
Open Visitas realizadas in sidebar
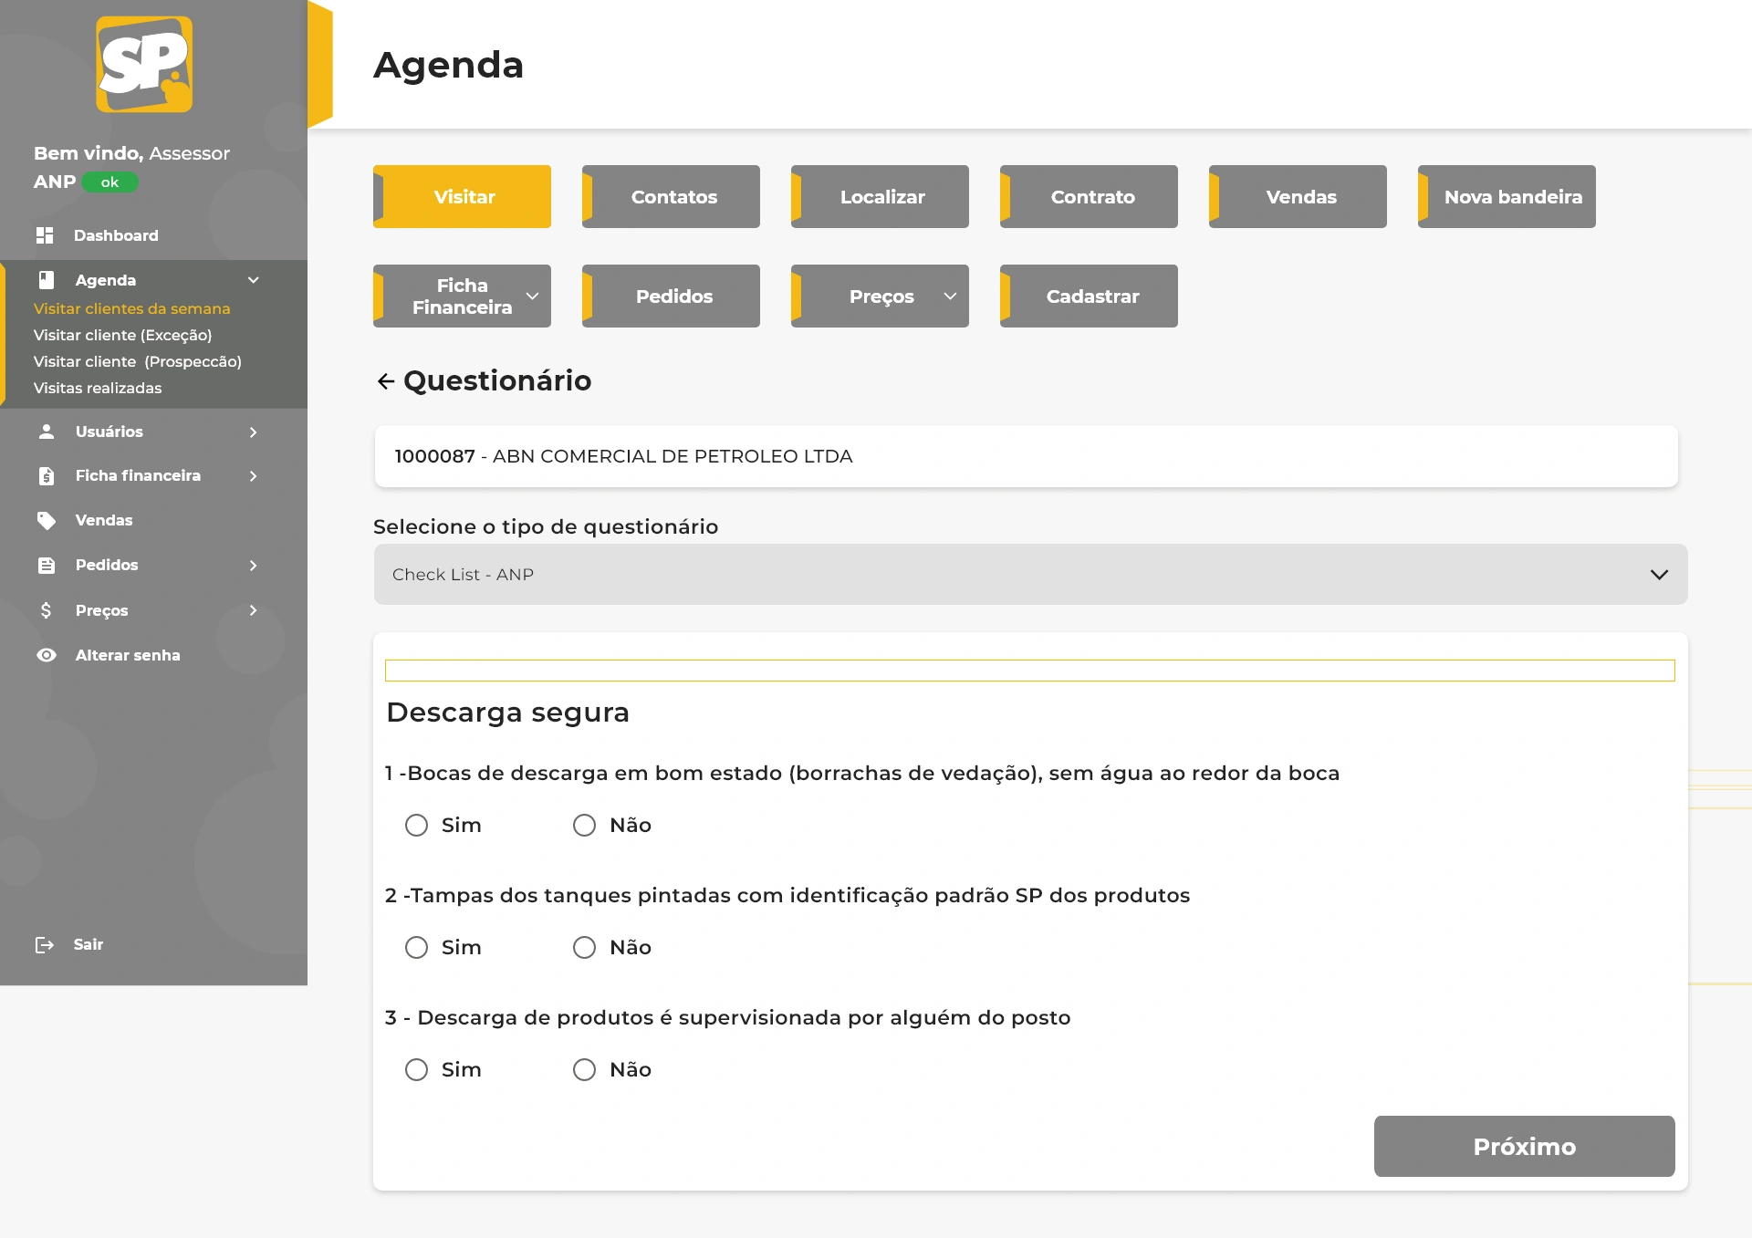coord(98,388)
